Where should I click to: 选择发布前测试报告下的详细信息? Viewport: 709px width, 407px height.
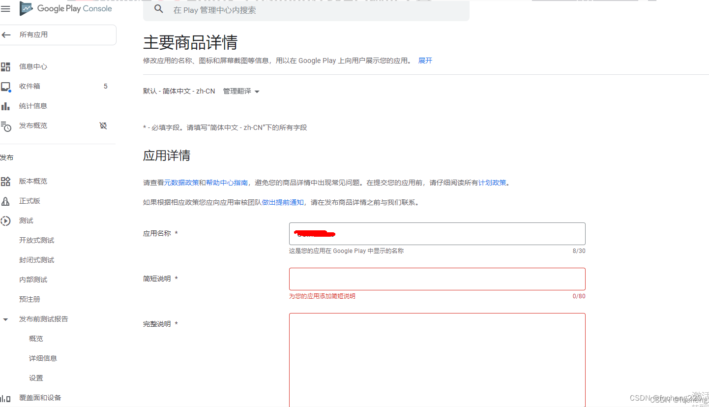click(x=42, y=358)
